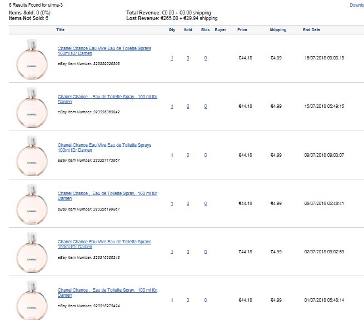Click perfume thumbnail for item 323339620303
364x320 pixels.
click(x=32, y=59)
